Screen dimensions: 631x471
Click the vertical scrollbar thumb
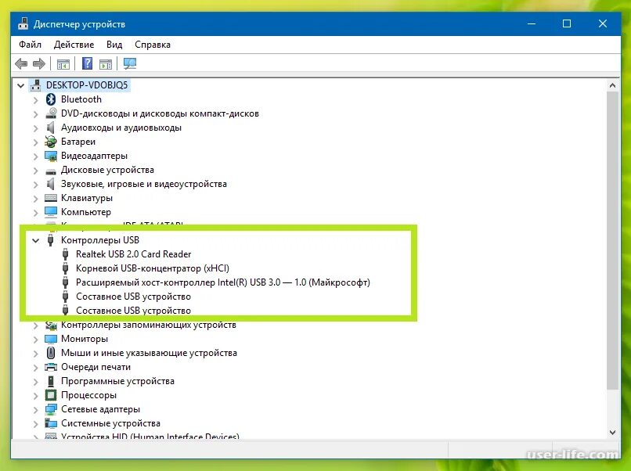[612, 240]
